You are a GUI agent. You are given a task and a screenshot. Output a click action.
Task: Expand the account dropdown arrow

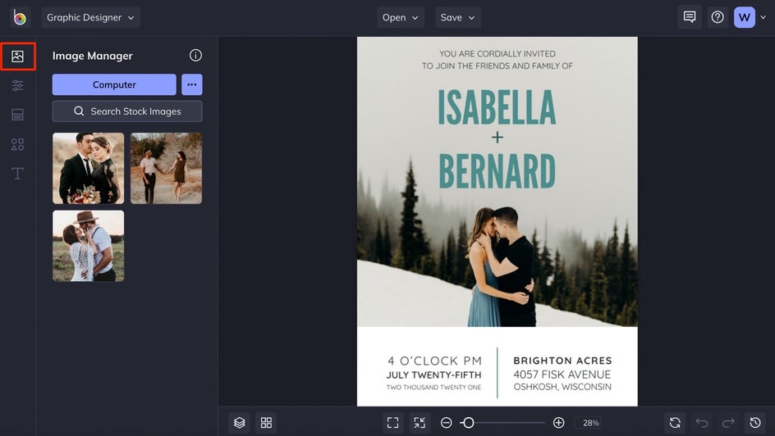764,17
